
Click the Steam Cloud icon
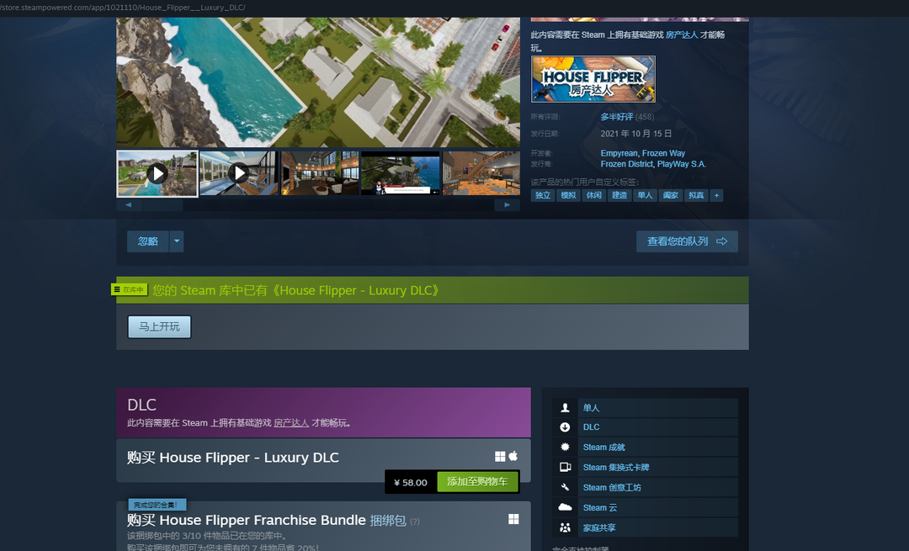pos(566,507)
